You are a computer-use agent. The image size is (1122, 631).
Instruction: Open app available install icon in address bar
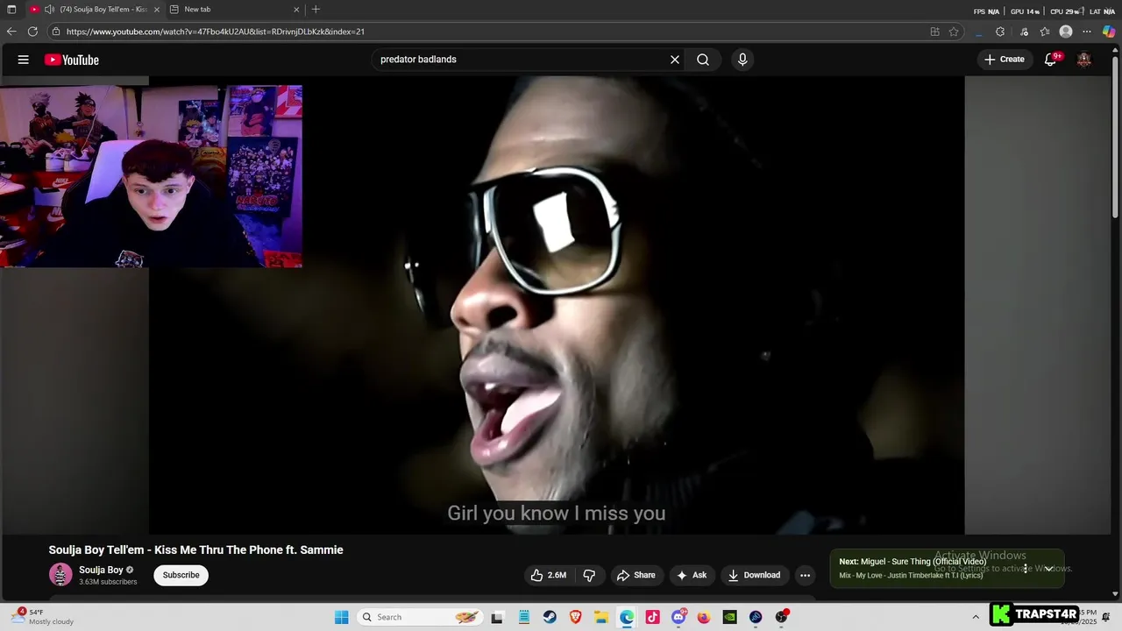point(934,32)
